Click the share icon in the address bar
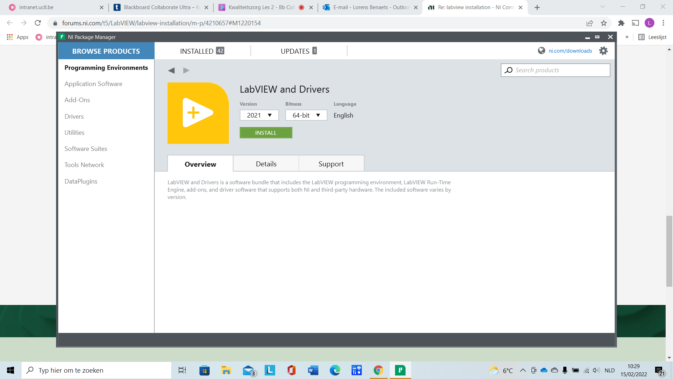 [x=590, y=23]
